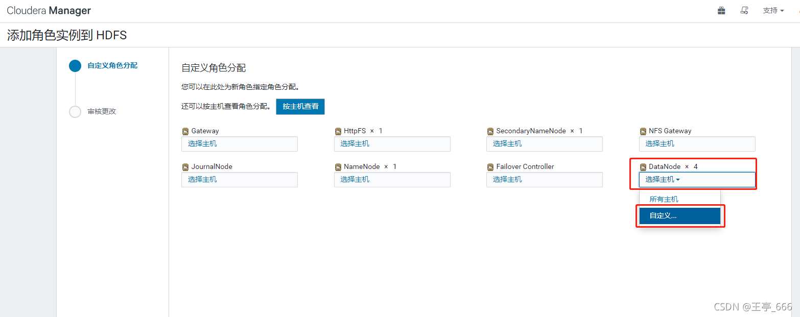Screen dimensions: 800x317
Task: Open the Failover Controller host selector
Action: 544,180
